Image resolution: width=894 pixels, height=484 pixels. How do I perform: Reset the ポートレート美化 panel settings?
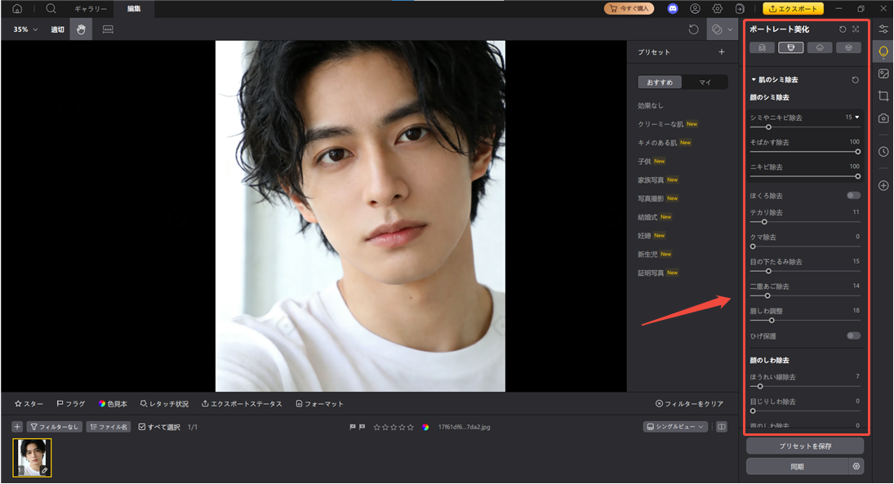point(842,29)
